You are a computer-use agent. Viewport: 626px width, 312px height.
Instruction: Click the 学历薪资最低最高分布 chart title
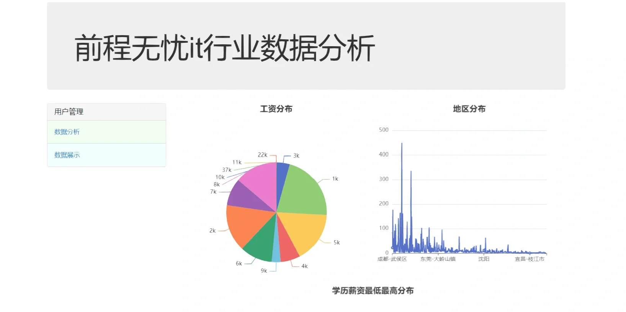pyautogui.click(x=373, y=291)
